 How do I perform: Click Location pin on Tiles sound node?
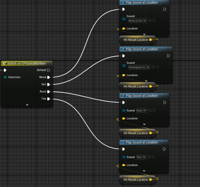click(124, 165)
